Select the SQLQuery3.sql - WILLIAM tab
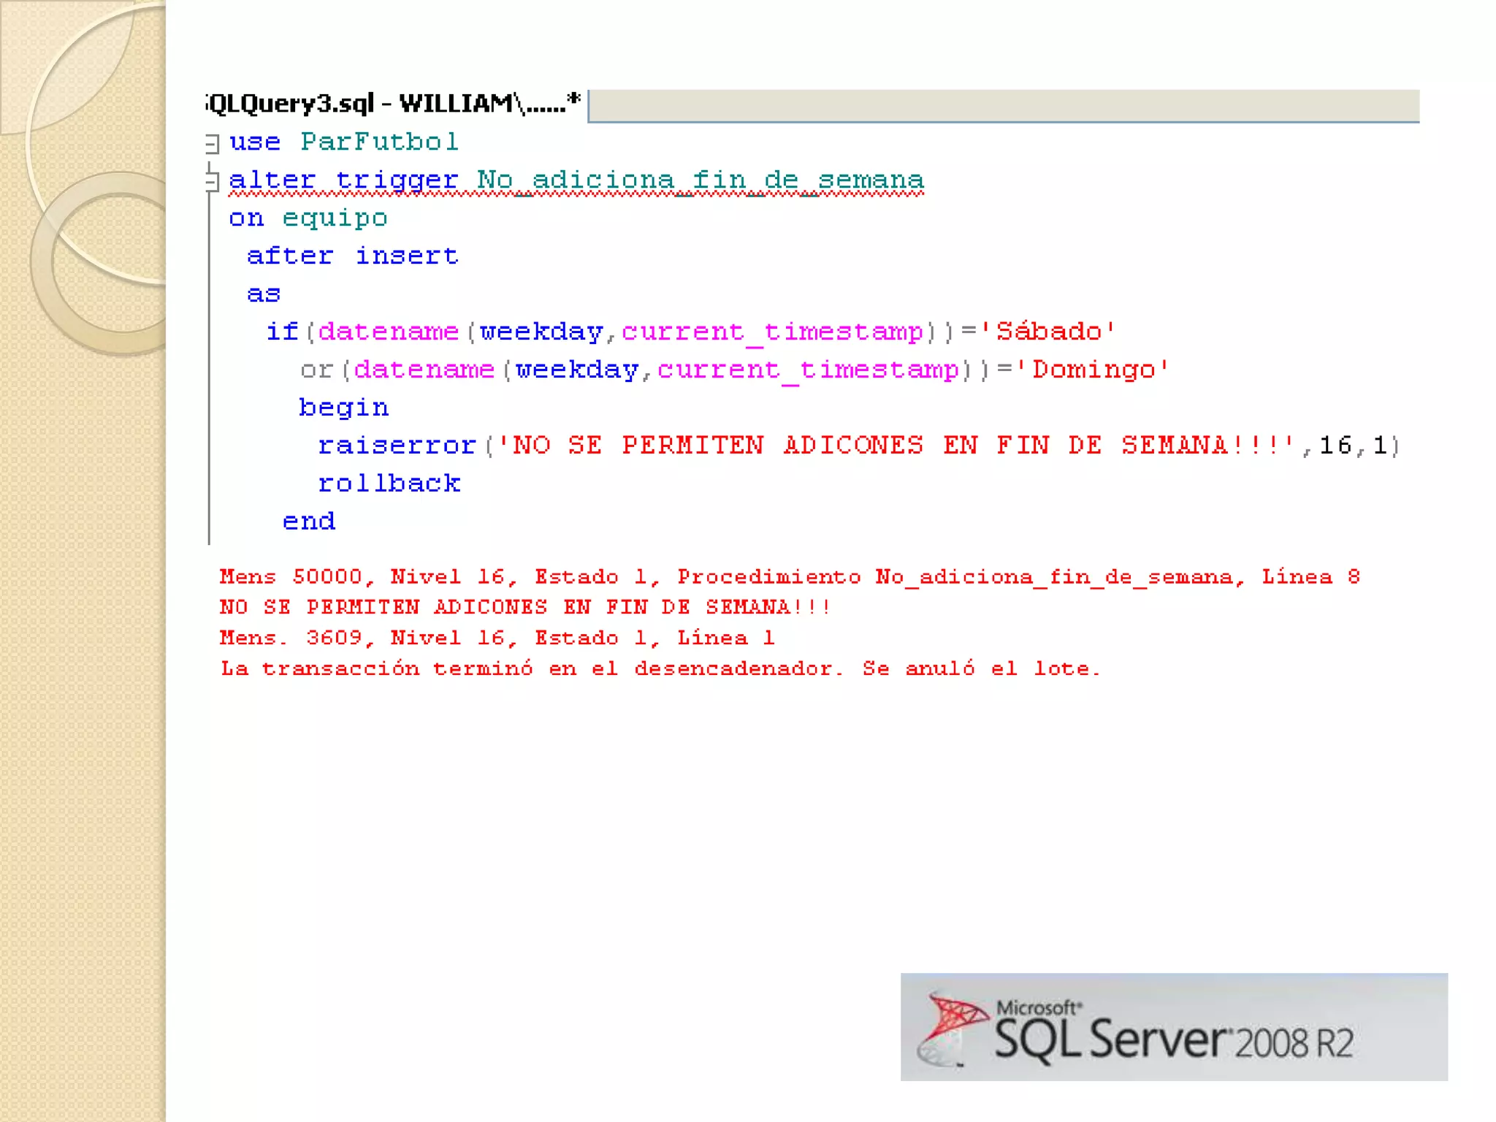 point(394,104)
